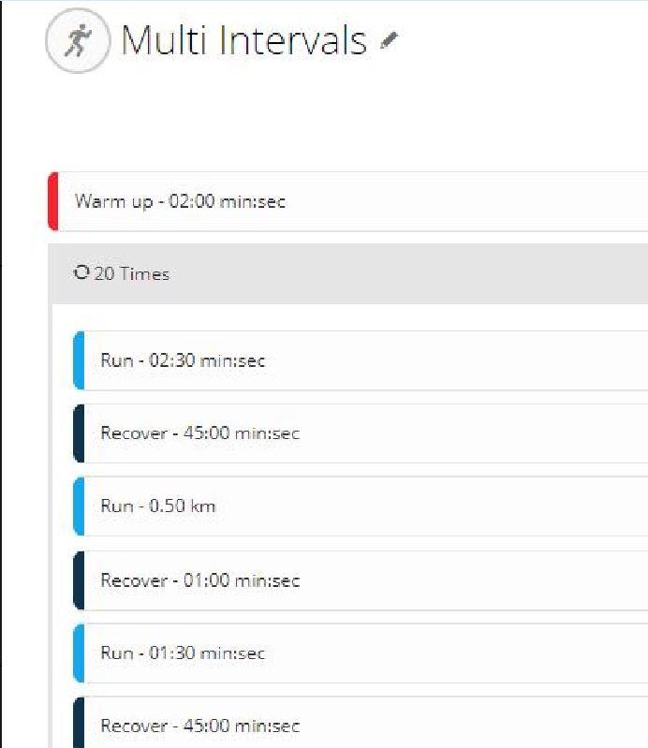Image resolution: width=648 pixels, height=748 pixels.
Task: Edit workout name with pencil icon
Action: 389,40
